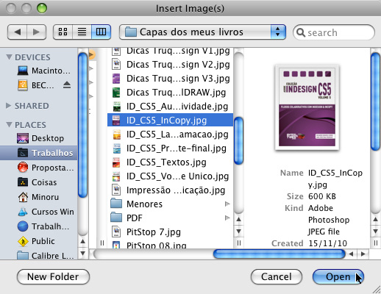
Task: Open the Desktop place
Action: click(x=40, y=138)
